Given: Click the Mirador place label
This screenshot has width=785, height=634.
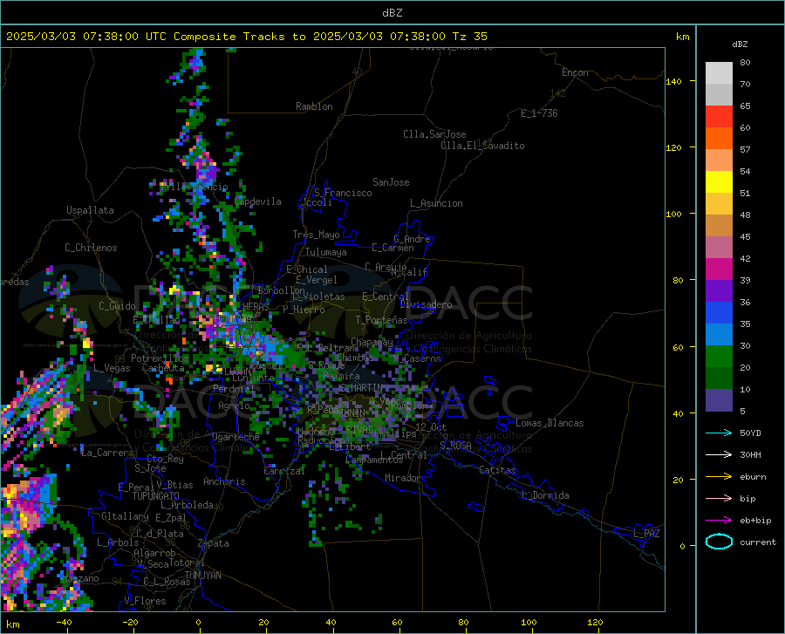Looking at the screenshot, I should [403, 478].
